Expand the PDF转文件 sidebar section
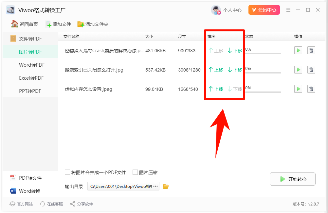Screen dimensions: 328x213 30,178
